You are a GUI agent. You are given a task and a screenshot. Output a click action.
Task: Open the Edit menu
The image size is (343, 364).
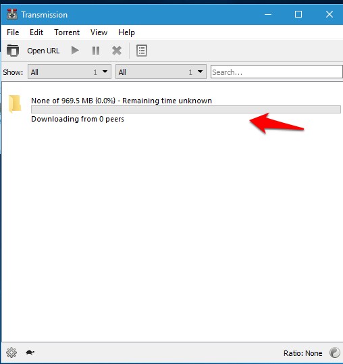[36, 32]
